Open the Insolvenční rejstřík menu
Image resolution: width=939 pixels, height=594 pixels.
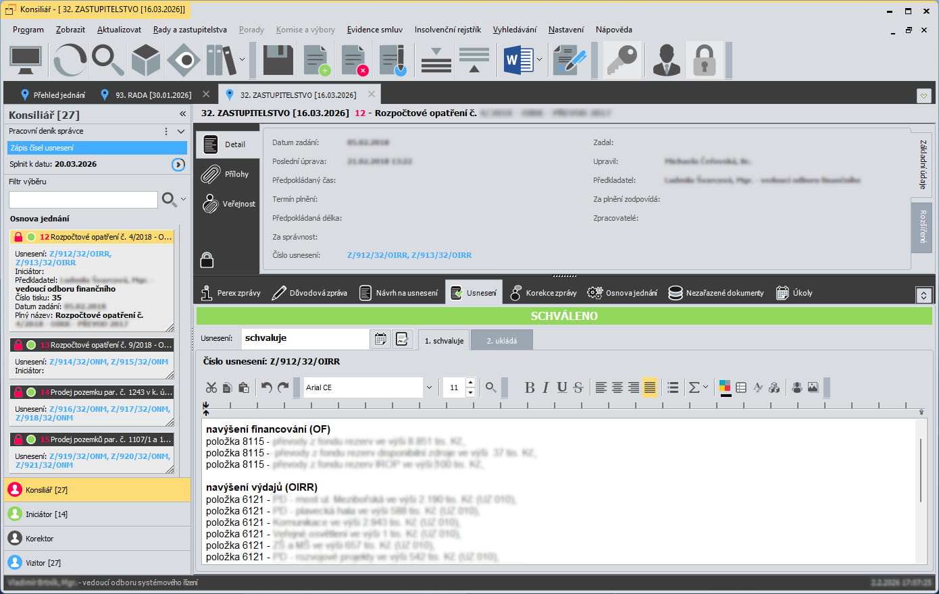coord(447,30)
